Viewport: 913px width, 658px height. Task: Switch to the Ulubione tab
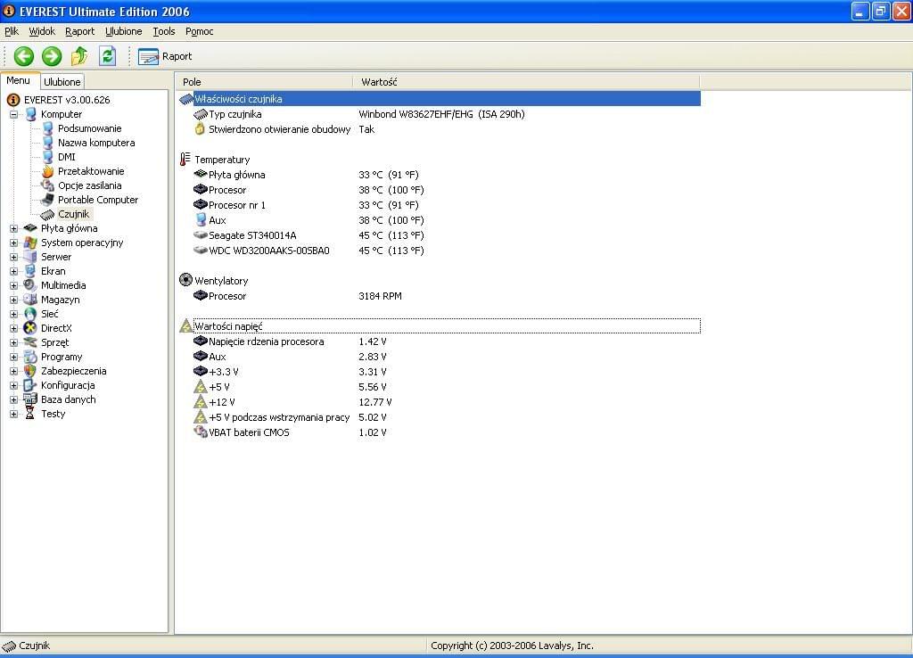pos(62,81)
